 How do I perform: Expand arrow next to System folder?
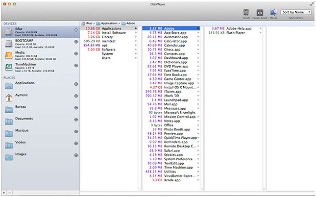tap(136, 53)
